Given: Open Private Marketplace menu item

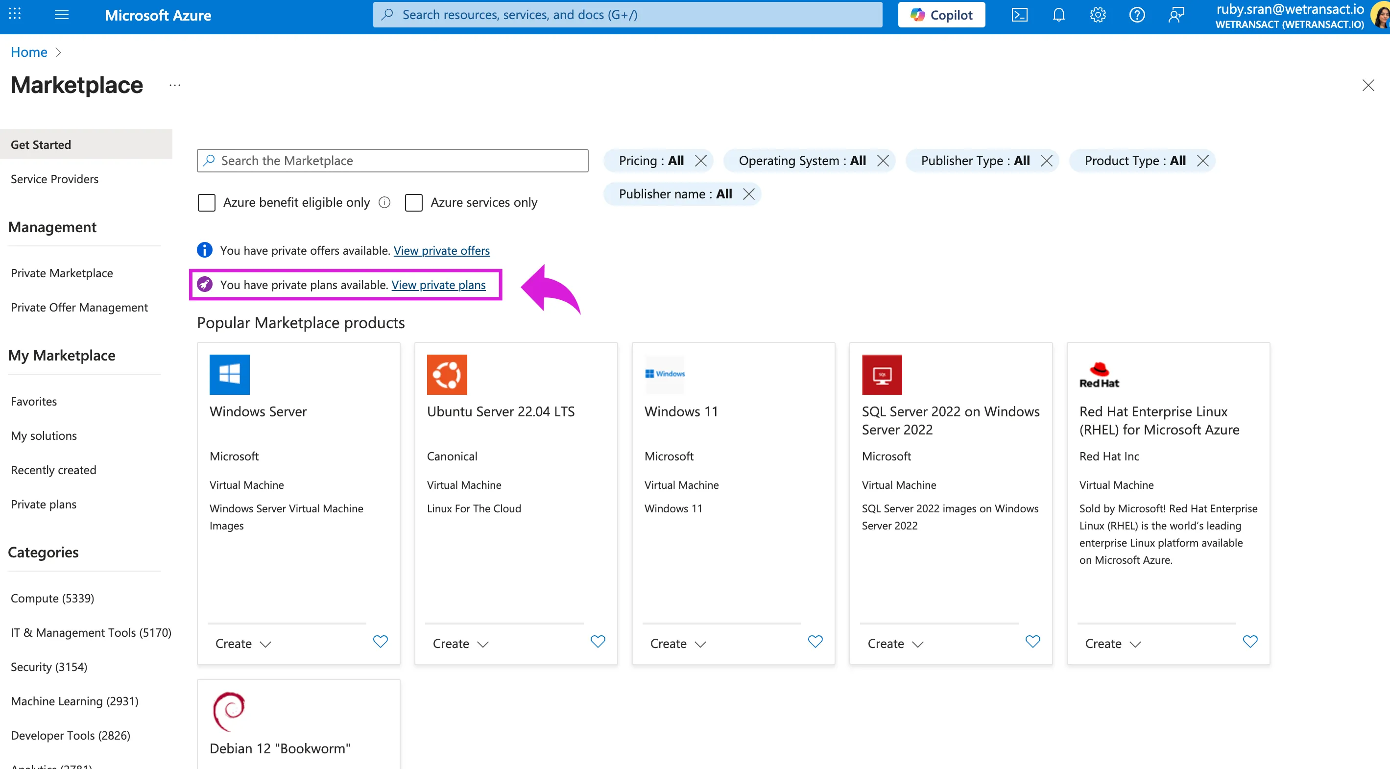Looking at the screenshot, I should (x=62, y=273).
